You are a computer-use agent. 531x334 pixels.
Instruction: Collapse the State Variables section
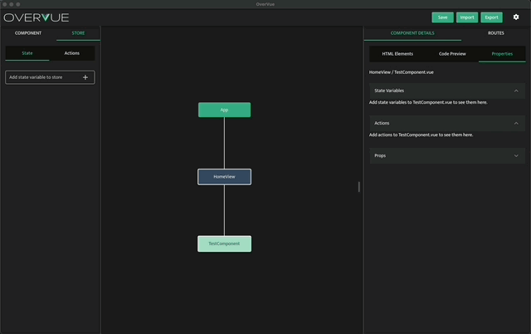515,91
